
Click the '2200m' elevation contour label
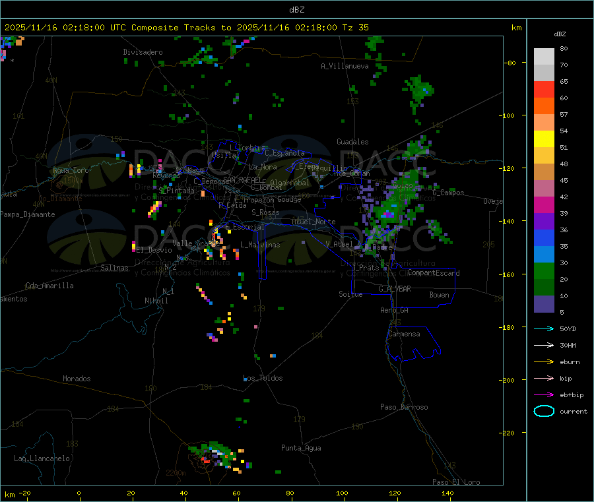(x=176, y=473)
